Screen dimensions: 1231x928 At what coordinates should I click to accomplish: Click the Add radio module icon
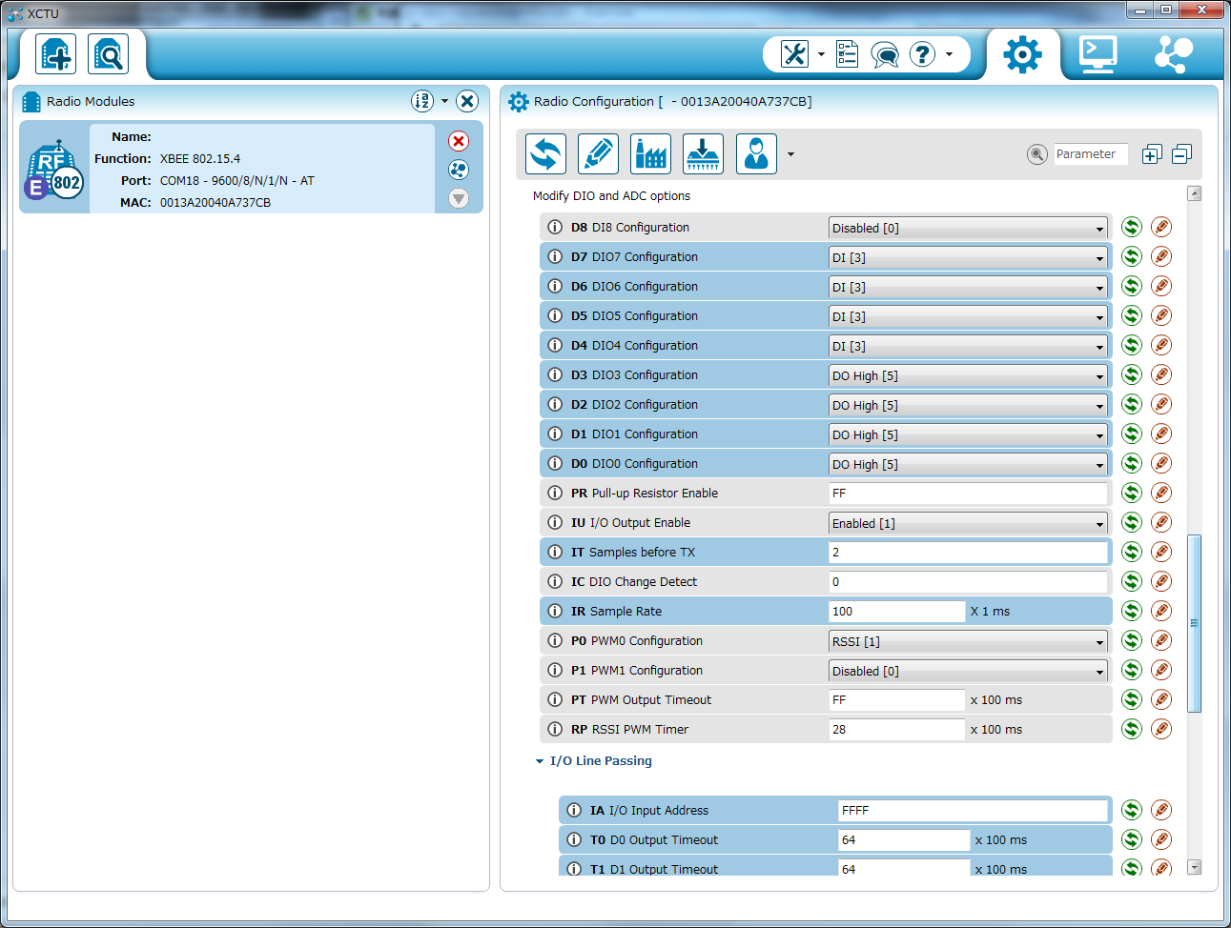pyautogui.click(x=55, y=54)
